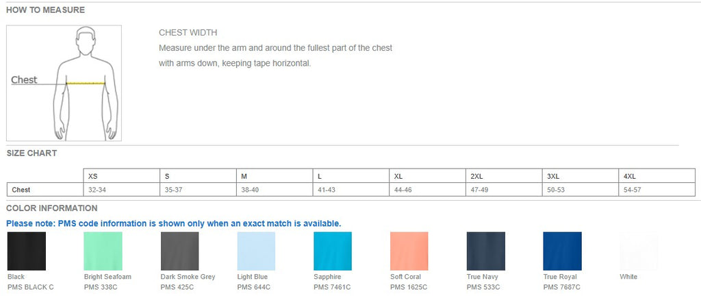Pick the True Royal color swatch
Viewport: 701px width, 298px height.
[563, 251]
